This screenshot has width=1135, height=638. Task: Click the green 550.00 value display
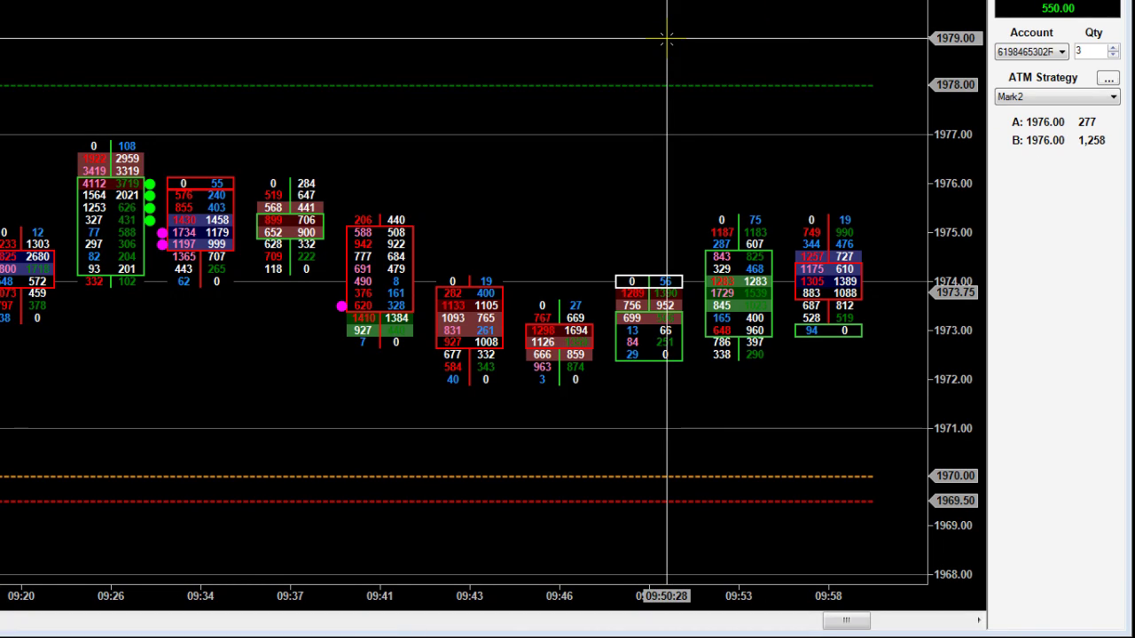click(1058, 8)
